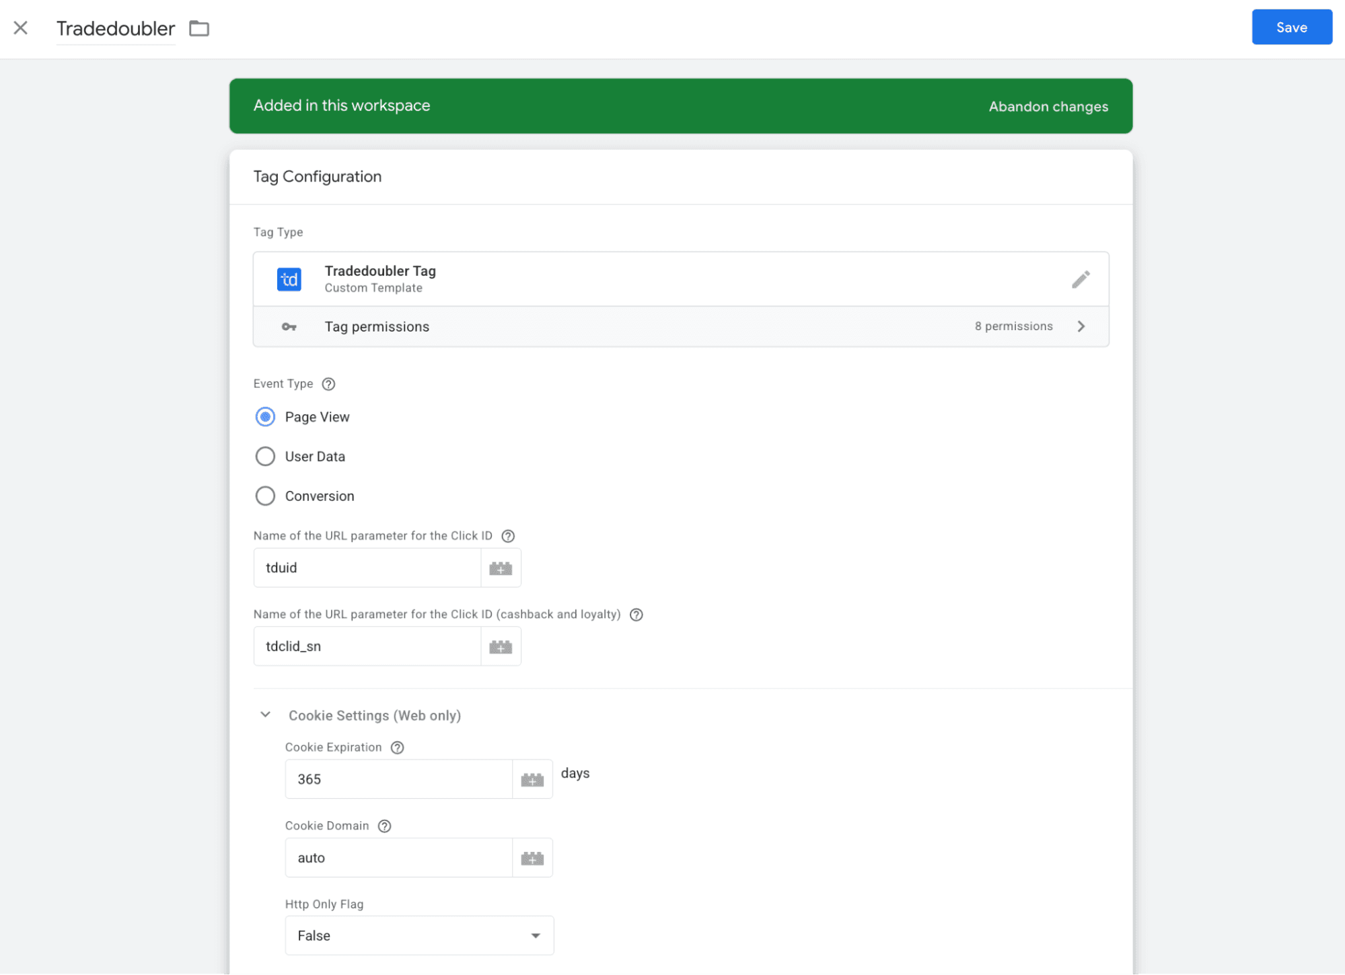Click the Tradedoubler tag name title
The height and width of the screenshot is (975, 1345).
click(x=116, y=28)
